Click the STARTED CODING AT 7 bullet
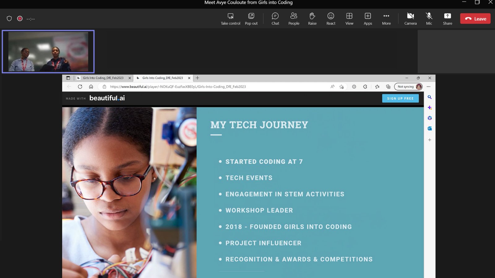 [x=264, y=162]
